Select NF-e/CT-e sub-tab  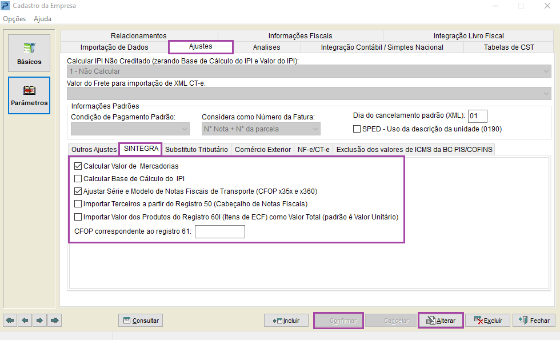[314, 149]
